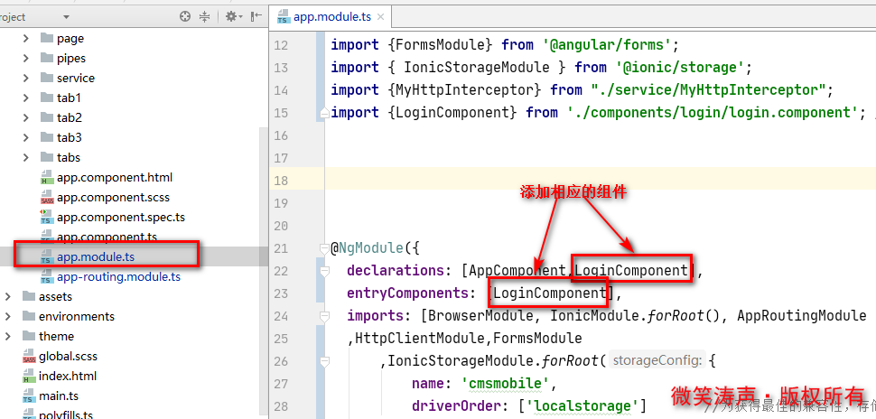
Task: Click the app.component.scss SASS icon
Action: [x=47, y=198]
